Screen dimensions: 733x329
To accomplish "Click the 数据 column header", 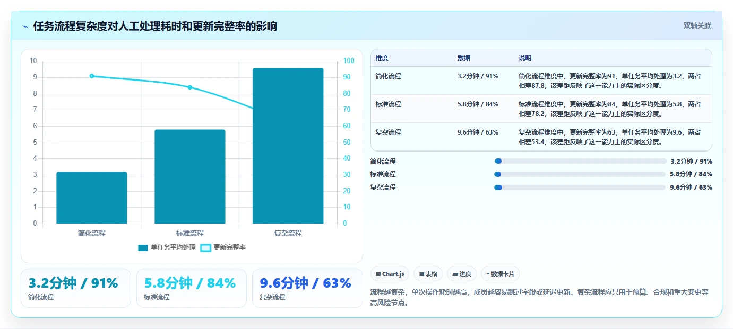I will point(464,58).
